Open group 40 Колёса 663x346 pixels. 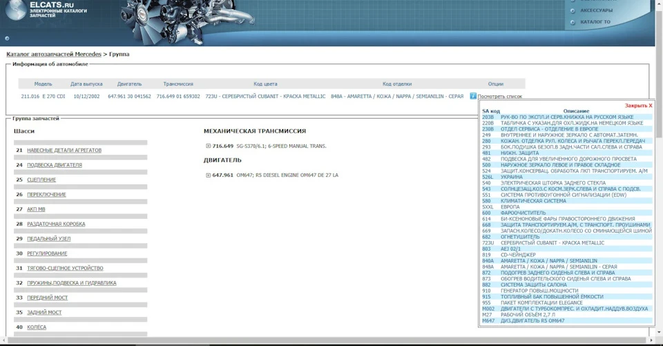[37, 327]
